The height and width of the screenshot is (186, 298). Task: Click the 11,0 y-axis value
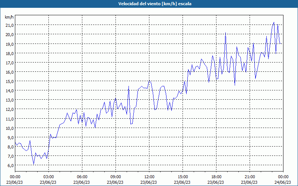click(9, 119)
